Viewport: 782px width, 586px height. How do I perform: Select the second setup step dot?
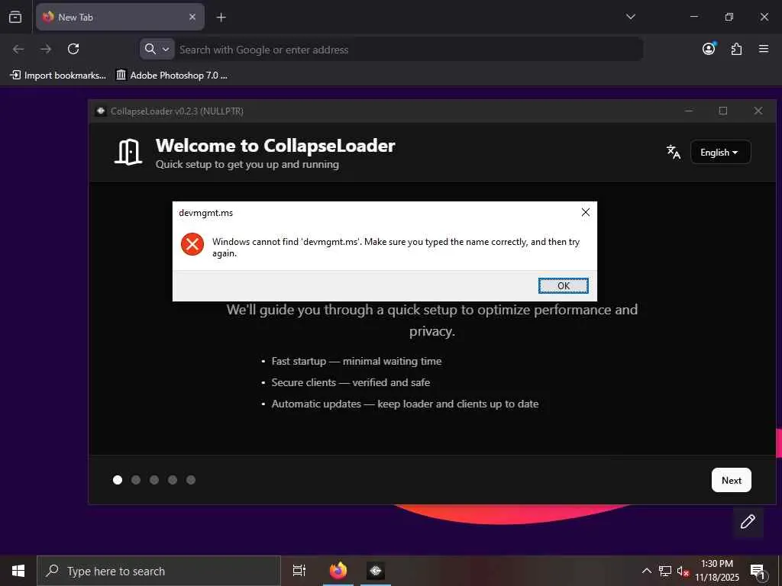(x=136, y=480)
